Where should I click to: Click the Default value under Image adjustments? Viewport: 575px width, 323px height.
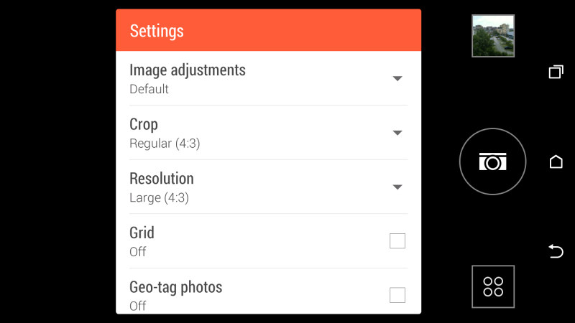(x=149, y=89)
